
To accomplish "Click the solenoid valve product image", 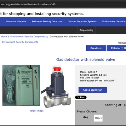I will click(x=56, y=87).
